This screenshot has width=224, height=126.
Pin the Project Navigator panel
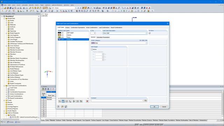click(x=37, y=14)
